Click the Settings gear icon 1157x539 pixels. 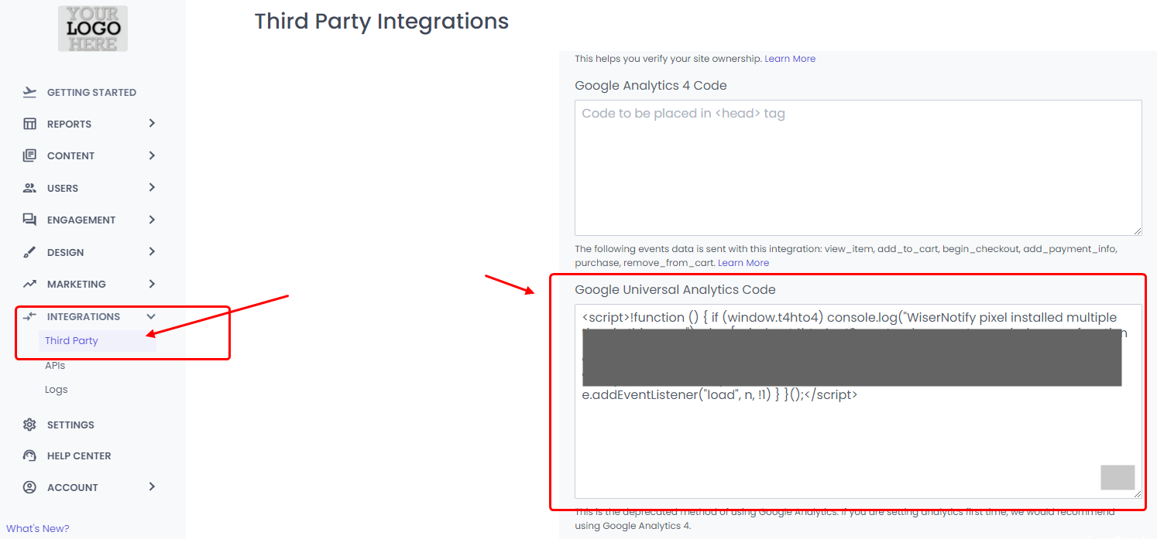coord(29,425)
